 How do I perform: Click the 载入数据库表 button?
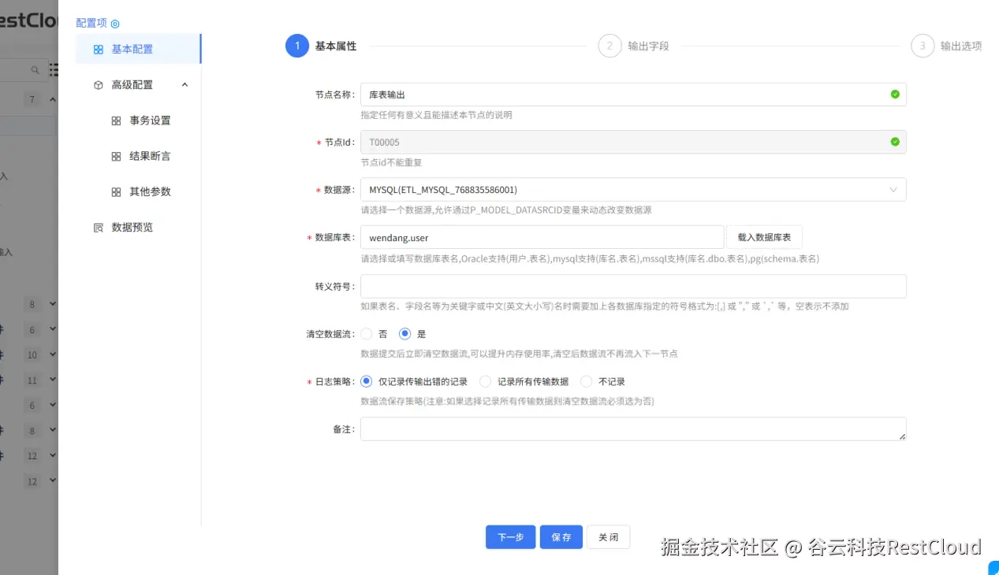[763, 236]
